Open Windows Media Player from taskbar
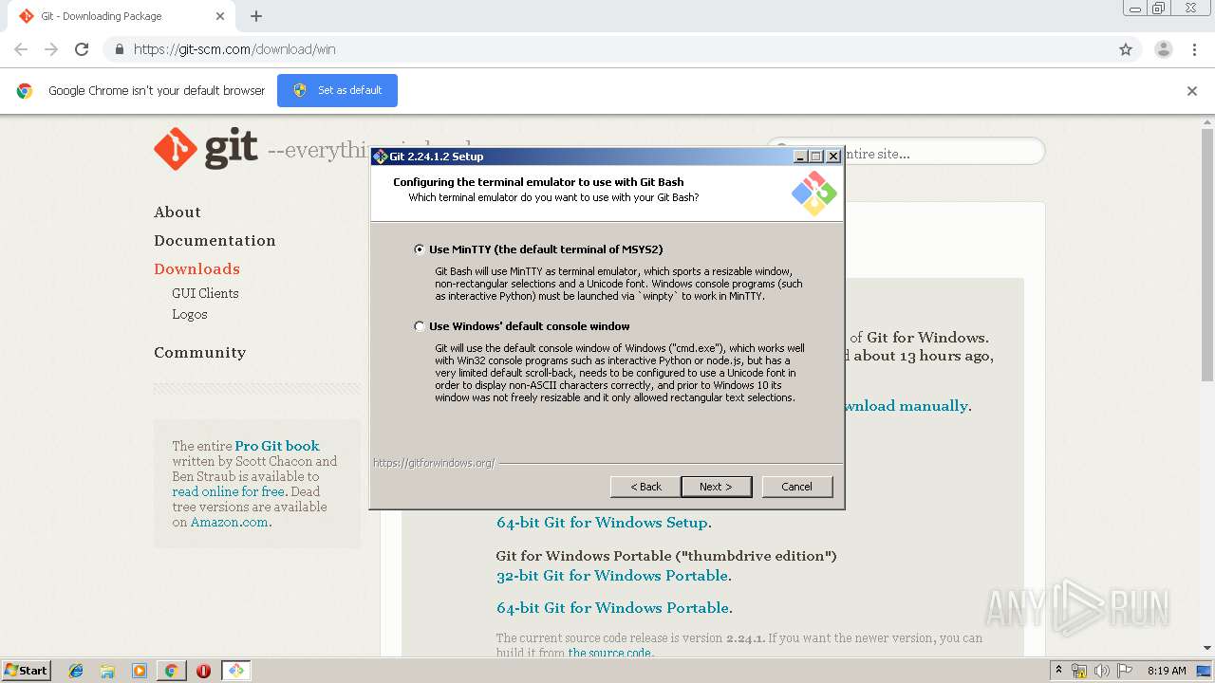 pos(140,671)
